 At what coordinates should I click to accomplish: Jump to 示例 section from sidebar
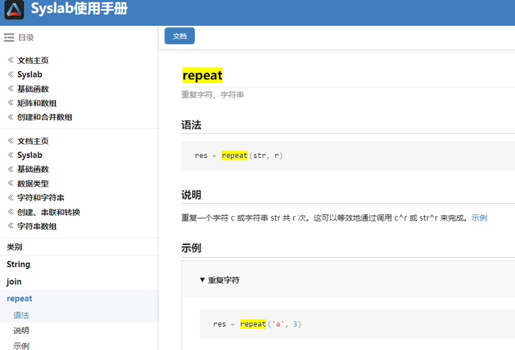click(21, 346)
